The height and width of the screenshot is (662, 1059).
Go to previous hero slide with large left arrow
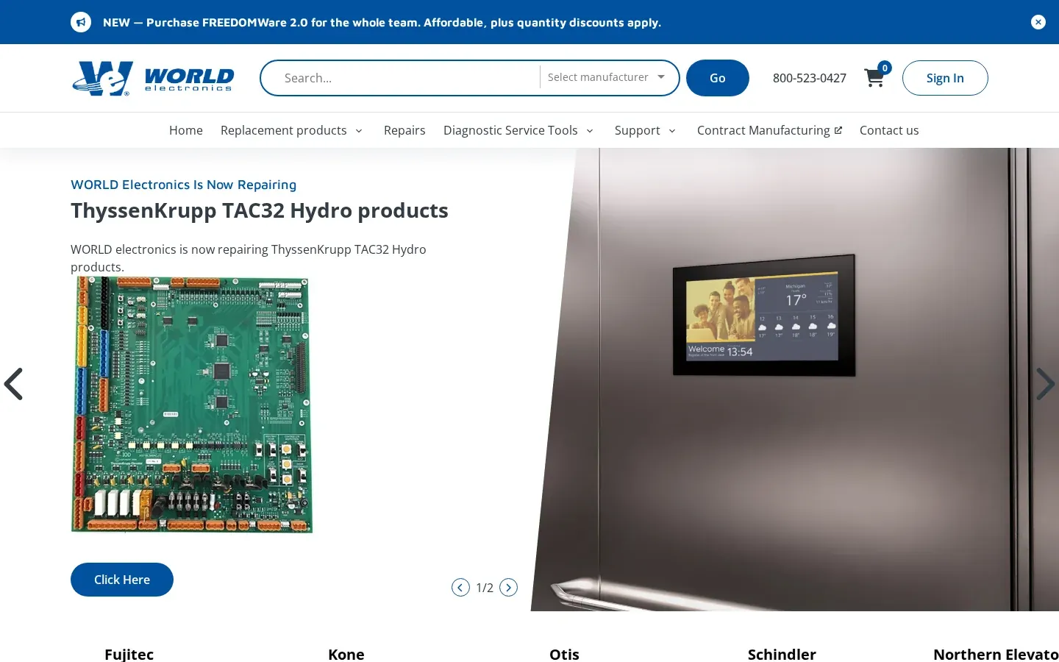[13, 384]
